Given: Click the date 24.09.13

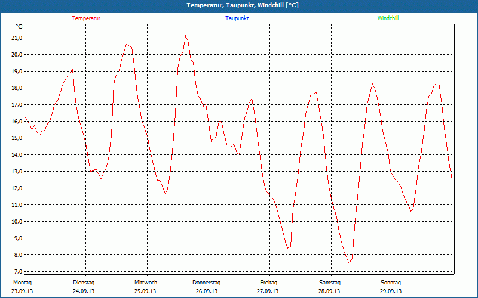Looking at the screenshot, I should pos(84,291).
